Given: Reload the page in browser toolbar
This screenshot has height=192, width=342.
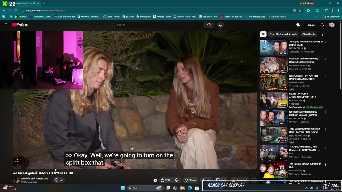Looking at the screenshot, I should point(16,11).
